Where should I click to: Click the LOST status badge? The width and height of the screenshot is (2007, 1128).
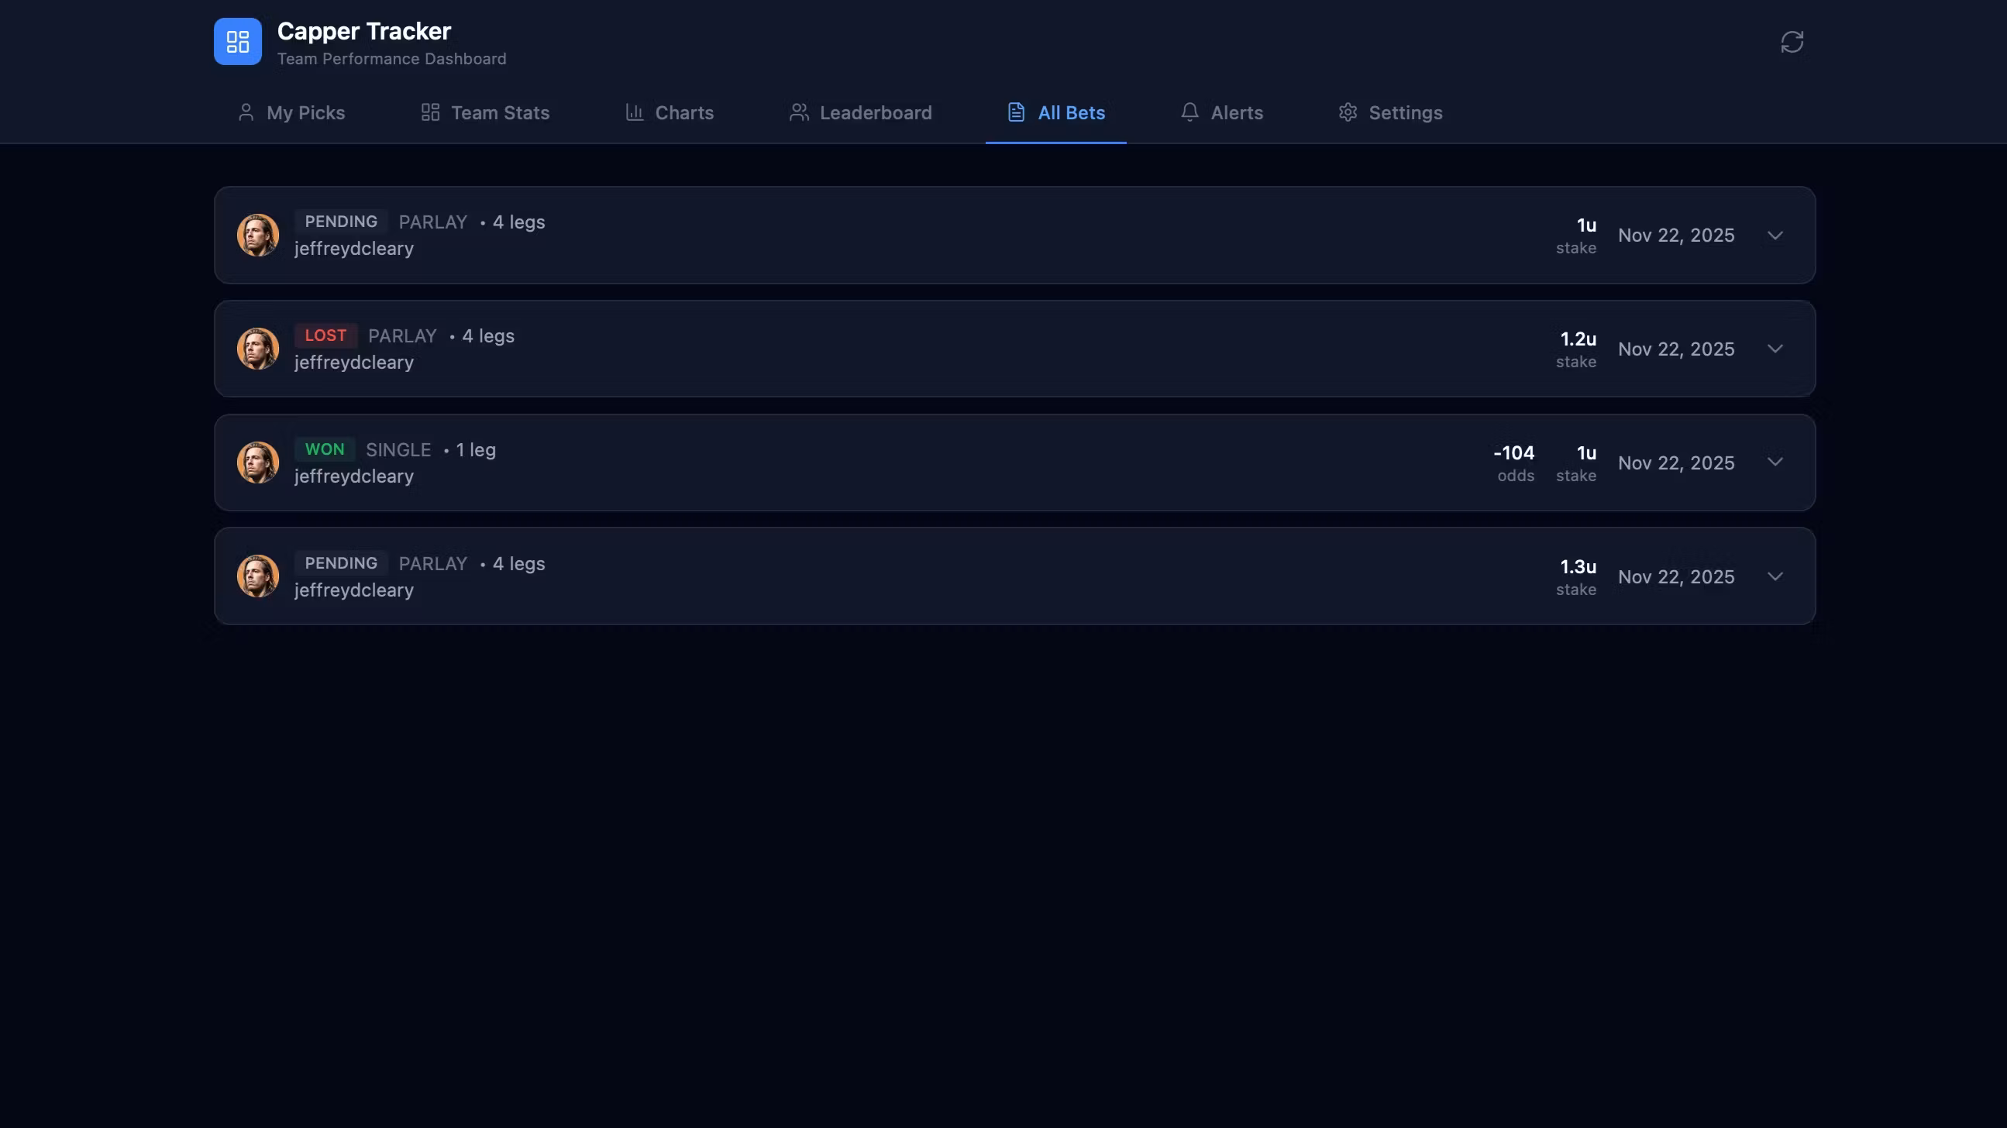pyautogui.click(x=325, y=335)
